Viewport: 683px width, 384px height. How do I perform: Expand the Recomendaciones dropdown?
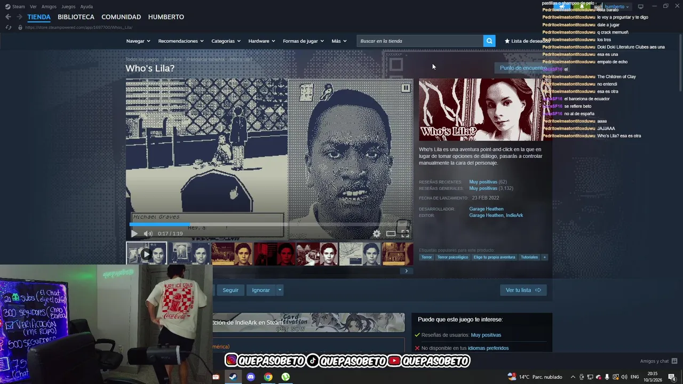[x=181, y=41]
